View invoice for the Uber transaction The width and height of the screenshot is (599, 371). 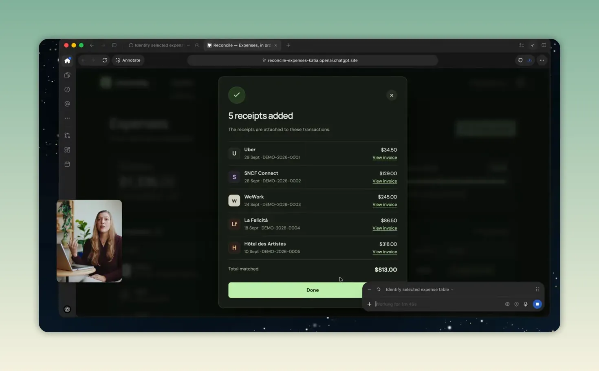tap(385, 158)
